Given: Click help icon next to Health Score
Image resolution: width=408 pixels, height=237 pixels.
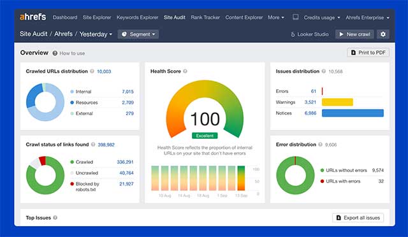Looking at the screenshot, I should tap(185, 71).
